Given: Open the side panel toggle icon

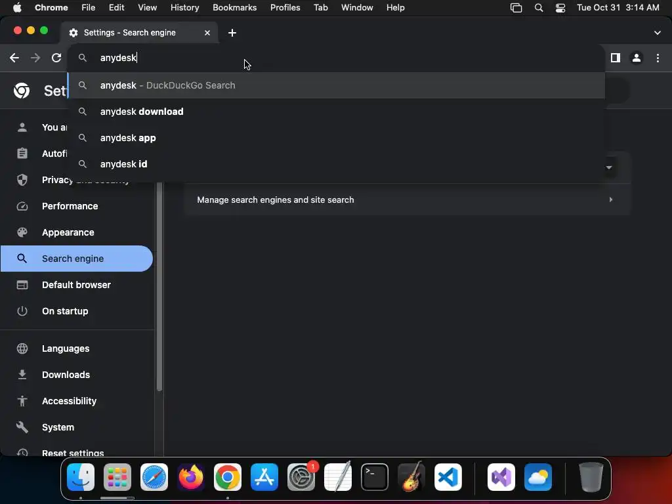Looking at the screenshot, I should tap(616, 58).
